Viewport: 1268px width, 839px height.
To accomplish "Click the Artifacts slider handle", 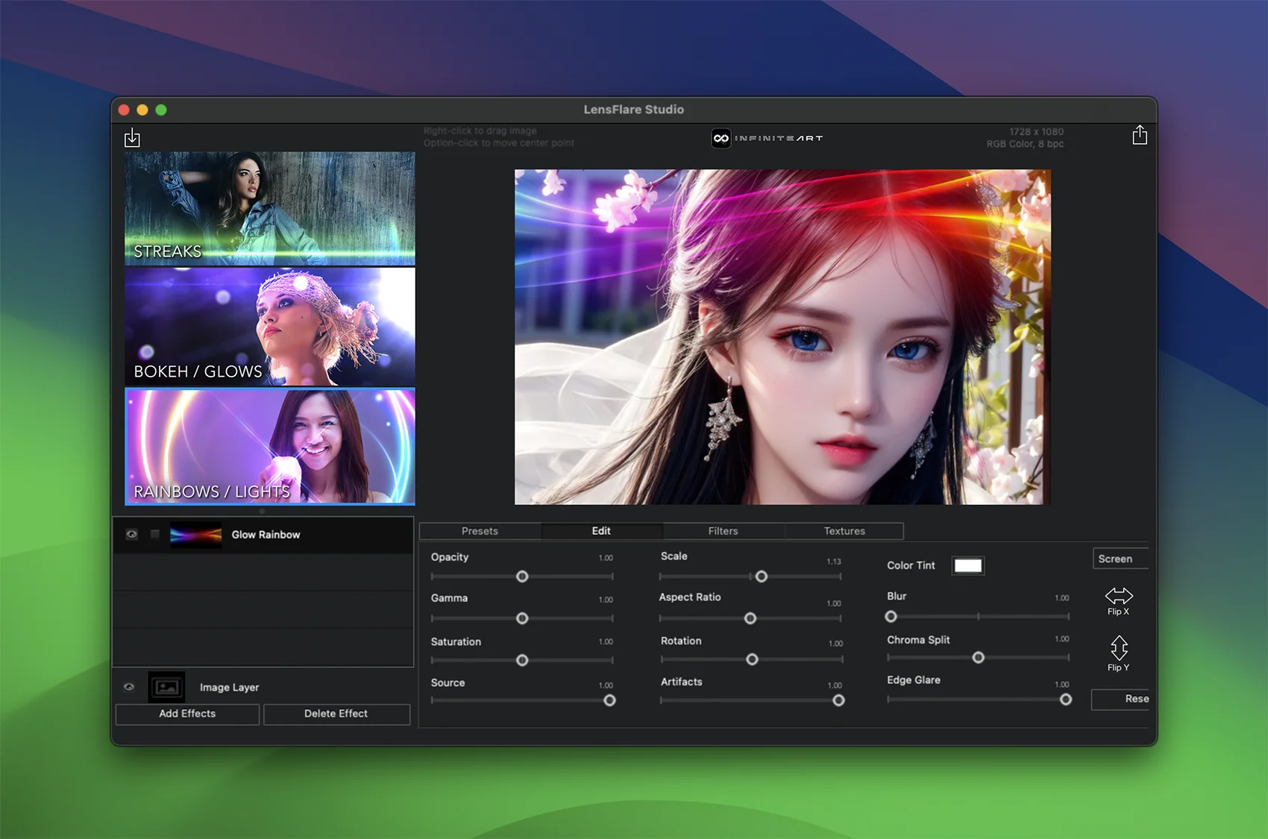I will [838, 700].
